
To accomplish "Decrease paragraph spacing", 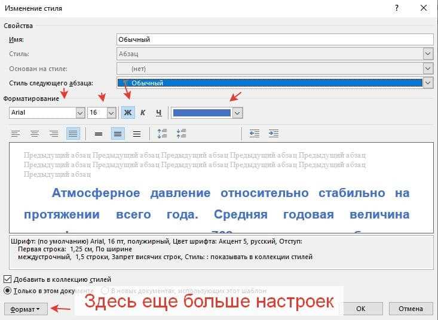I will pos(181,134).
